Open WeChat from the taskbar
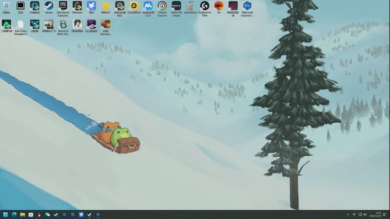Image resolution: width=390 pixels, height=219 pixels. pyautogui.click(x=47, y=214)
